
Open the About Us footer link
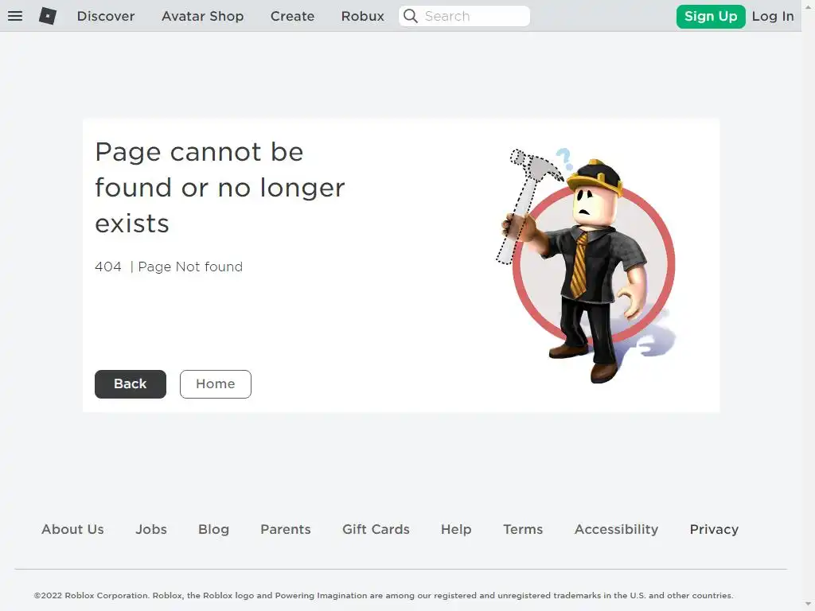(72, 529)
